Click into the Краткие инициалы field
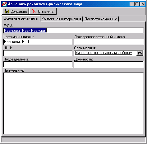147x144 pixels. (38, 42)
